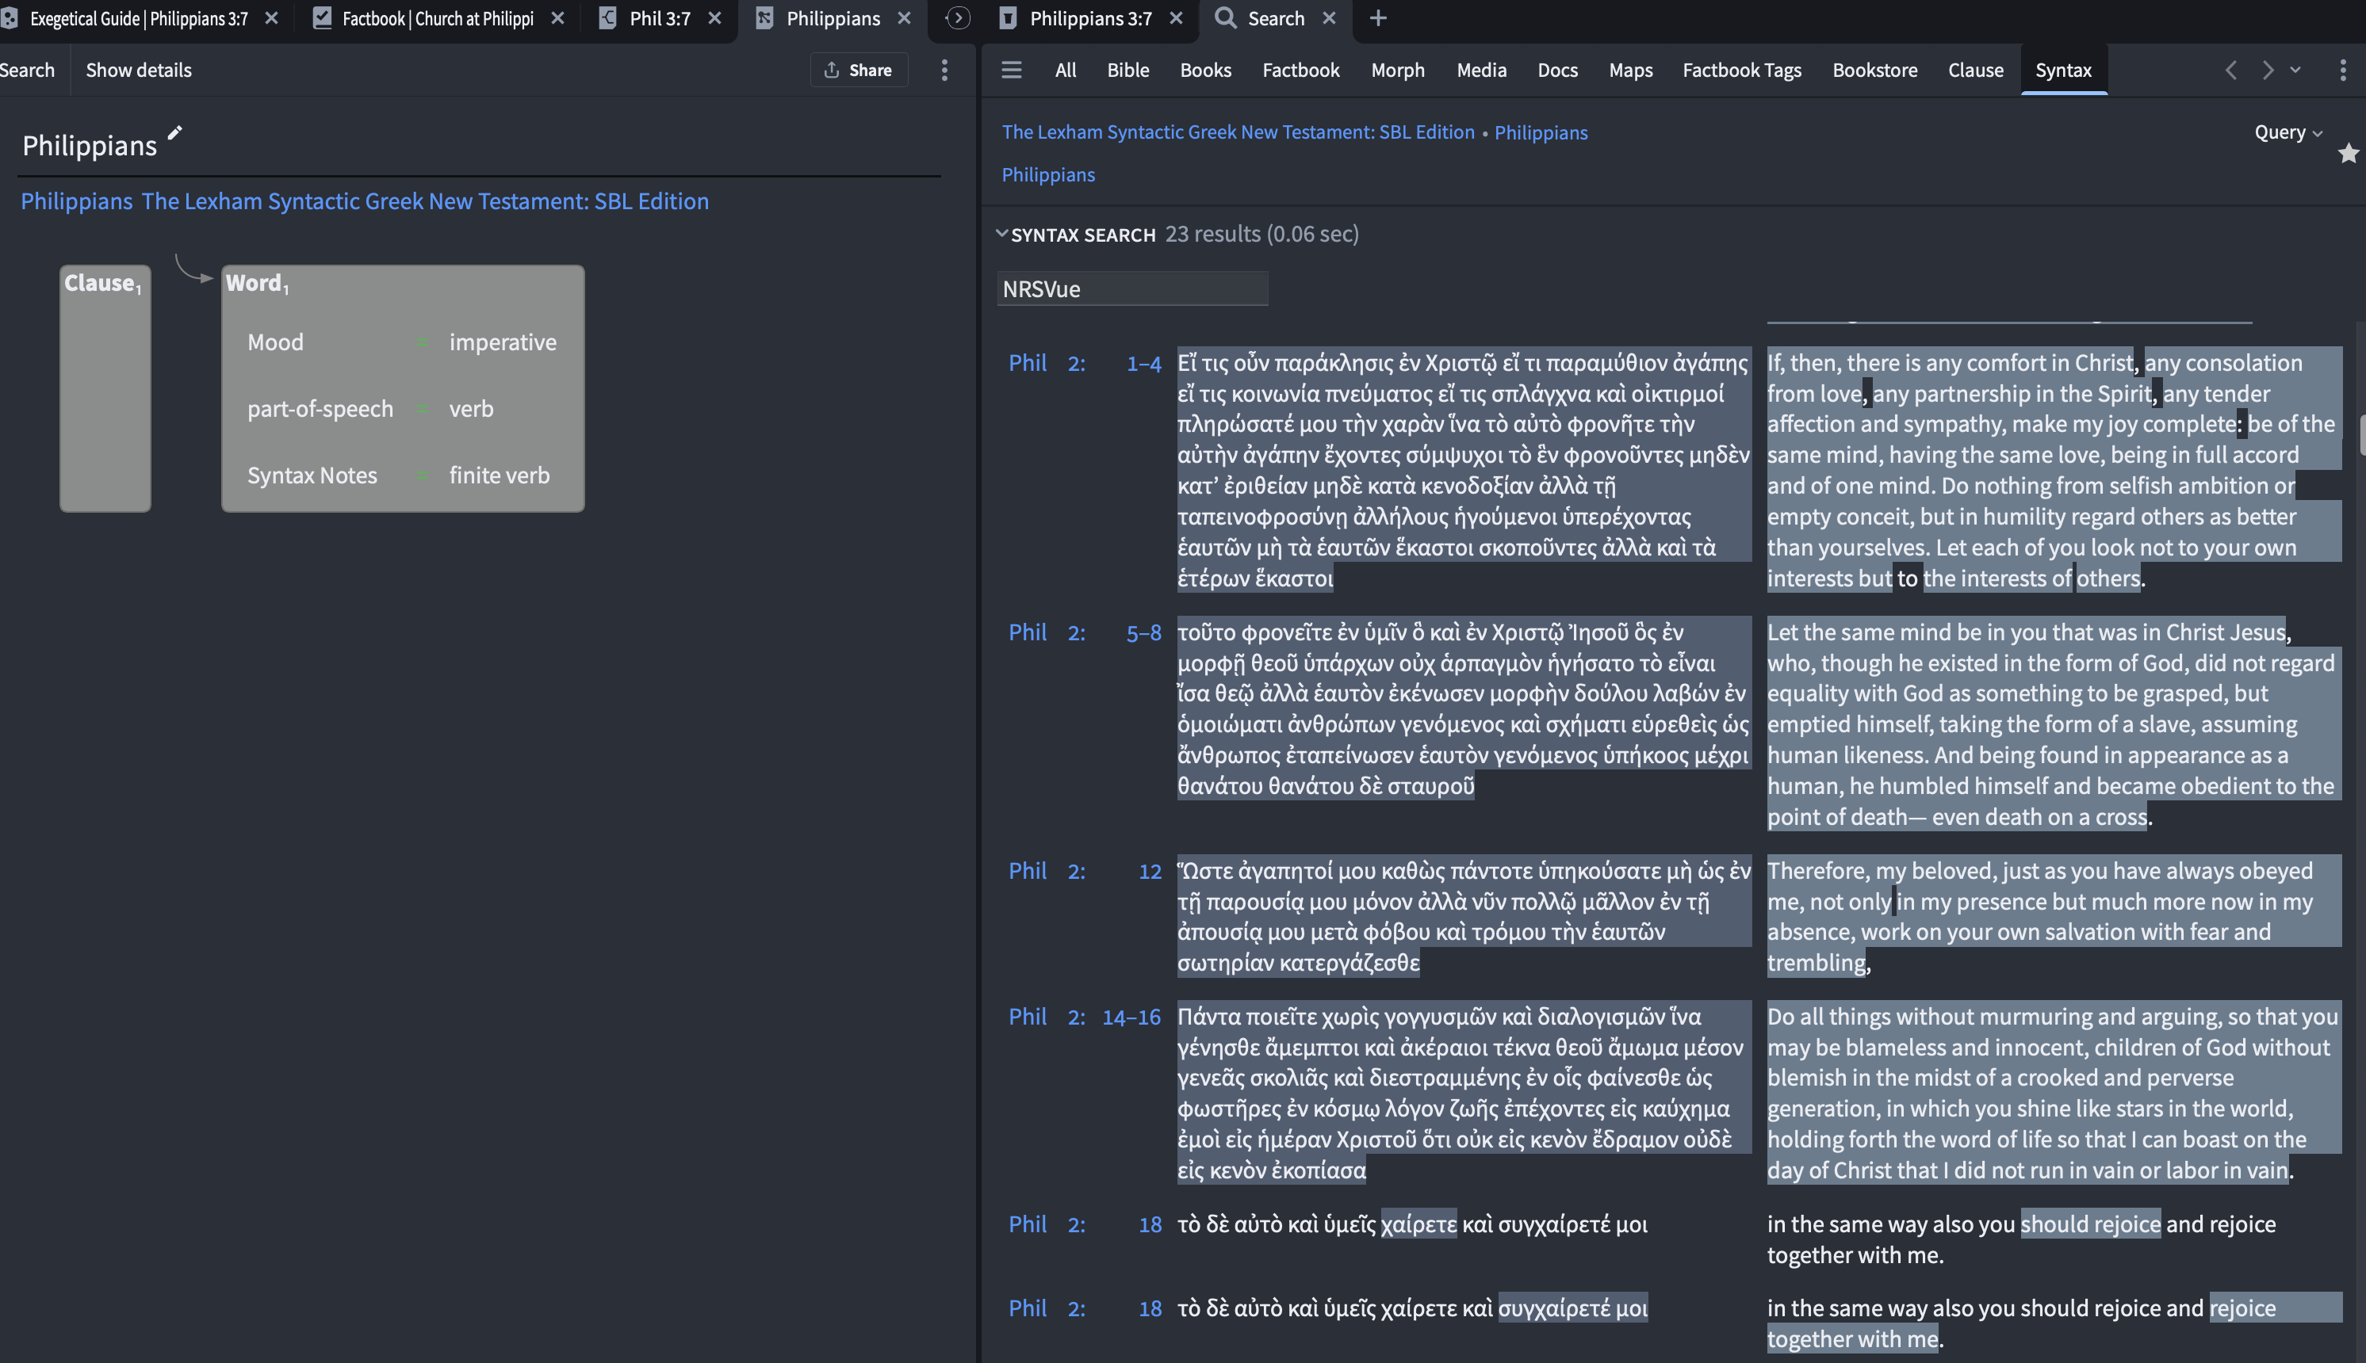Open the history dropdown chevron beside arrows

click(2295, 71)
